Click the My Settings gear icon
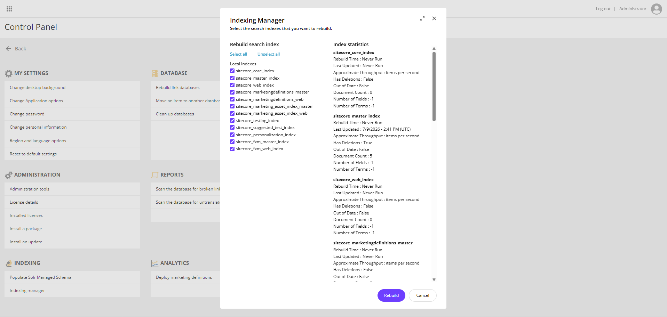The image size is (667, 317). 9,73
